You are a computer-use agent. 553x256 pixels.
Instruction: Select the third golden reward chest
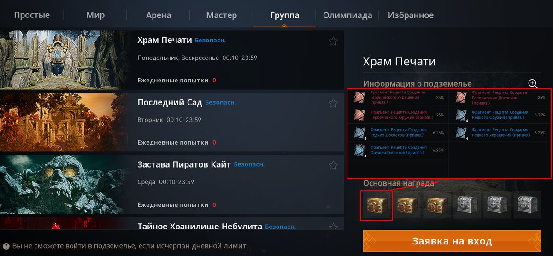(x=437, y=205)
